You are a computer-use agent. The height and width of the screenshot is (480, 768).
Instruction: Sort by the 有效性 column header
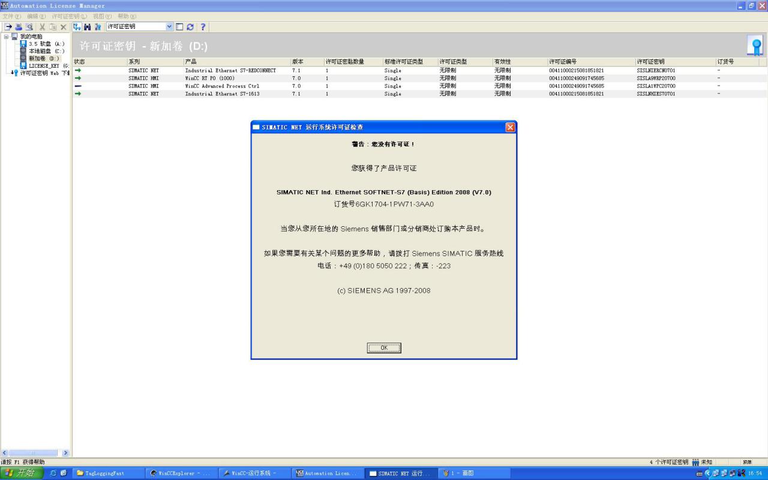pyautogui.click(x=520, y=62)
